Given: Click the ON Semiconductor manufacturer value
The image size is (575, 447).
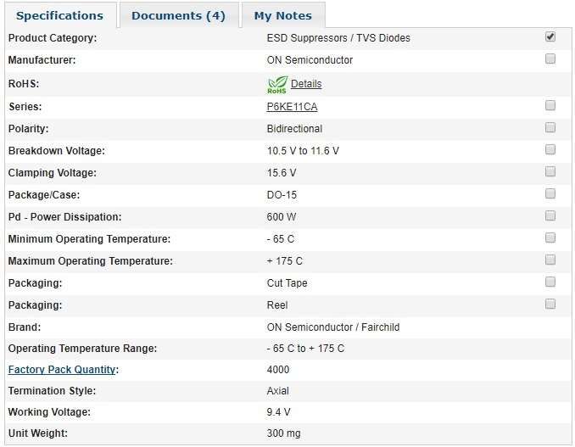Looking at the screenshot, I should (x=310, y=60).
